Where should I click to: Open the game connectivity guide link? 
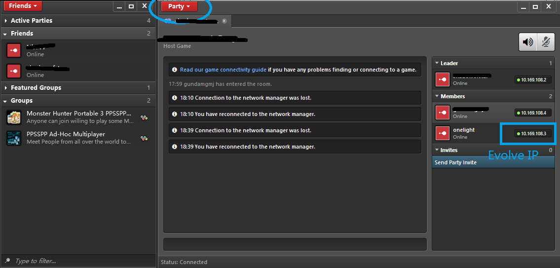tap(223, 70)
